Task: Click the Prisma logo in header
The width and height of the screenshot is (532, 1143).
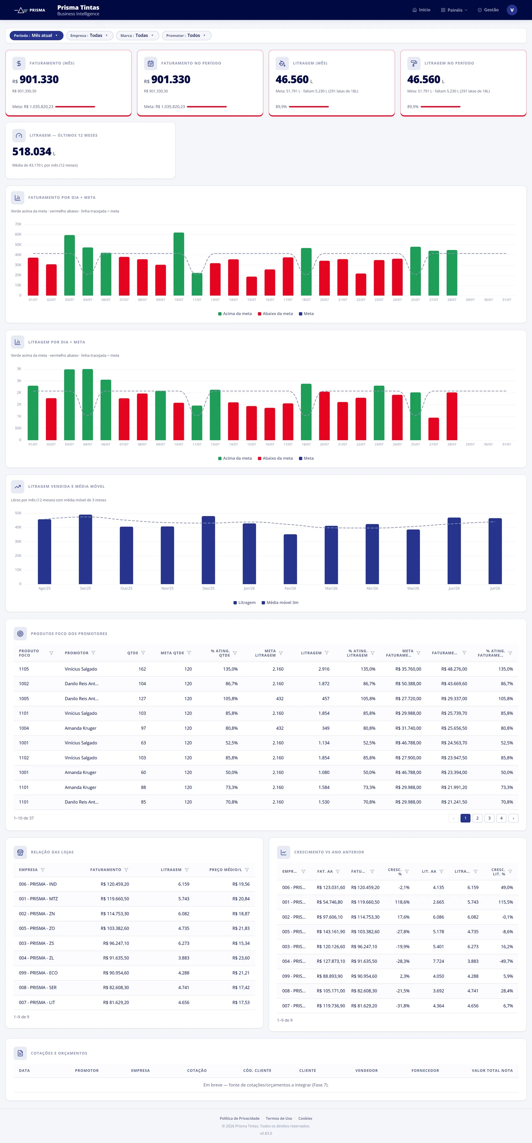Action: [x=29, y=10]
